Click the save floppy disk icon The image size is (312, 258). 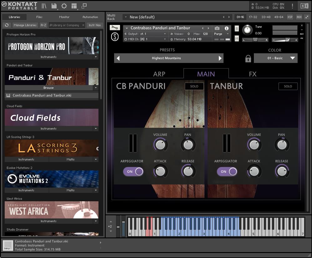54,6
